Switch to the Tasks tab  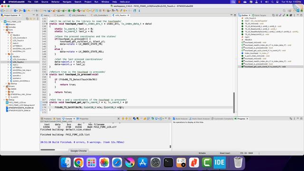point(57,119)
